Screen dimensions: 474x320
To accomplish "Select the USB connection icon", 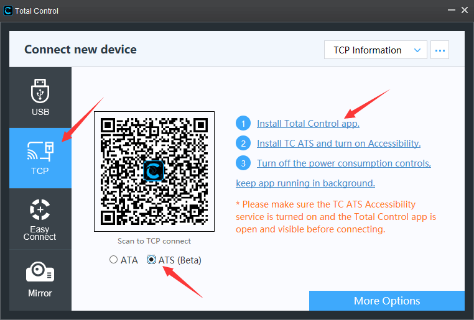I will [x=40, y=91].
